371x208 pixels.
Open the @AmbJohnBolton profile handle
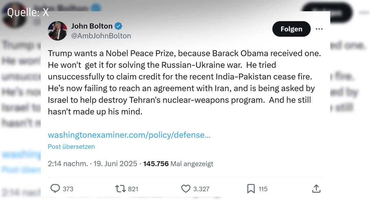click(102, 35)
